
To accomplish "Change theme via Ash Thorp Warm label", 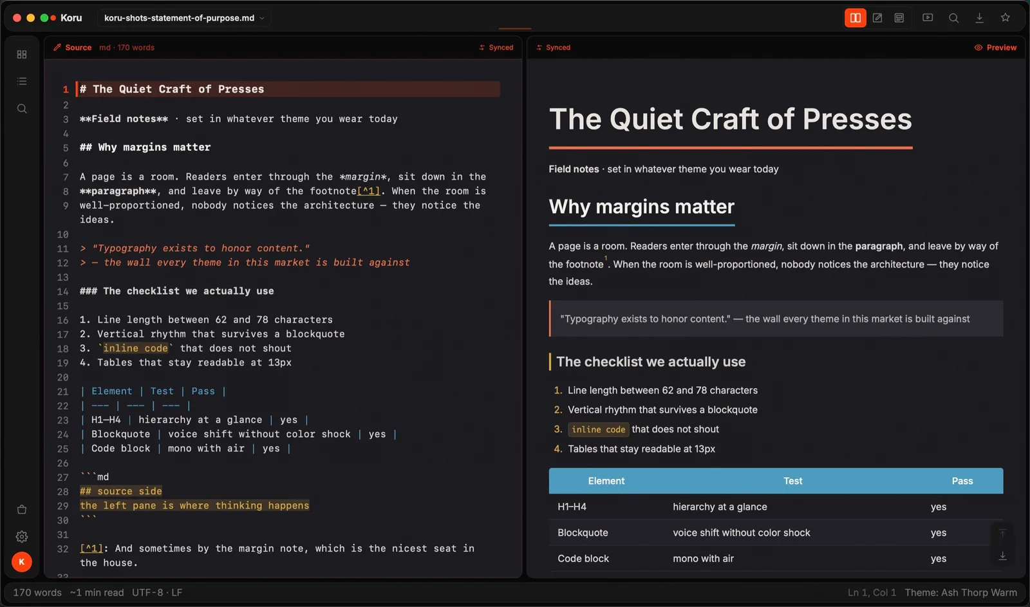I will point(960,592).
